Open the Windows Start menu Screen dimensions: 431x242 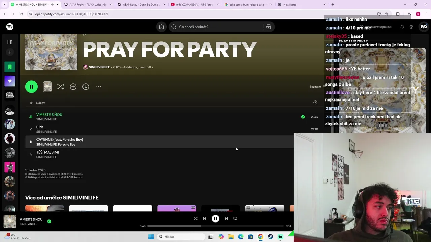click(151, 237)
